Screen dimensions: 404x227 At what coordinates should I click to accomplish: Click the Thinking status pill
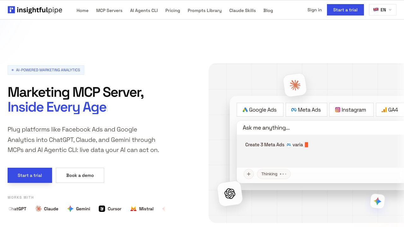click(x=274, y=174)
